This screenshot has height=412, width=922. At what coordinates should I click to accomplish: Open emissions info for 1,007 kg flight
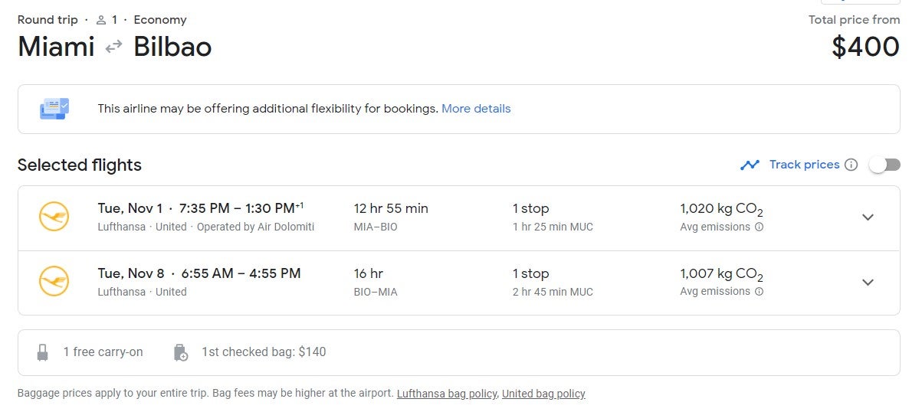[759, 292]
